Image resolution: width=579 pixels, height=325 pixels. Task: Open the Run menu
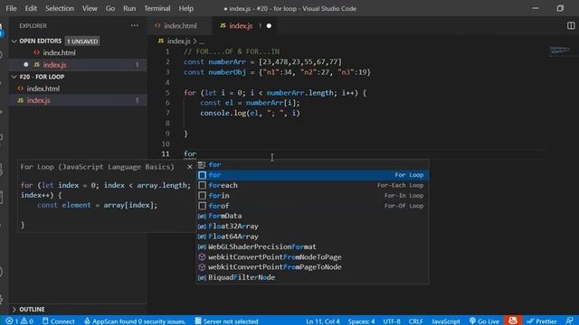pyautogui.click(x=129, y=8)
